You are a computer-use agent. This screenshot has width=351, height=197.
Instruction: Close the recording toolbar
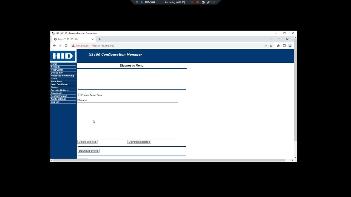(x=214, y=2)
